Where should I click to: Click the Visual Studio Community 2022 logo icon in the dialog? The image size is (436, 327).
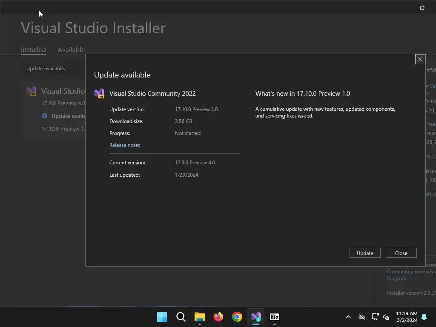(x=99, y=93)
